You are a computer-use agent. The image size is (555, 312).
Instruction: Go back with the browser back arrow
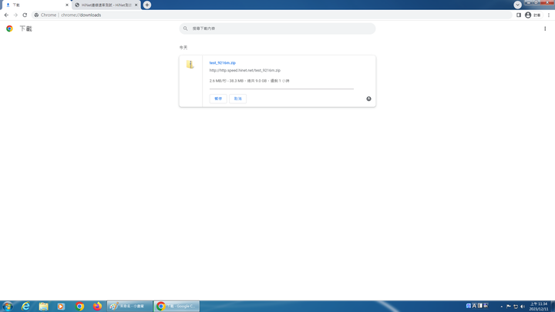click(x=6, y=15)
